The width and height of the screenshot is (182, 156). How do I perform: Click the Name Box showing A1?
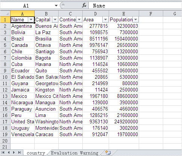[x=26, y=6]
